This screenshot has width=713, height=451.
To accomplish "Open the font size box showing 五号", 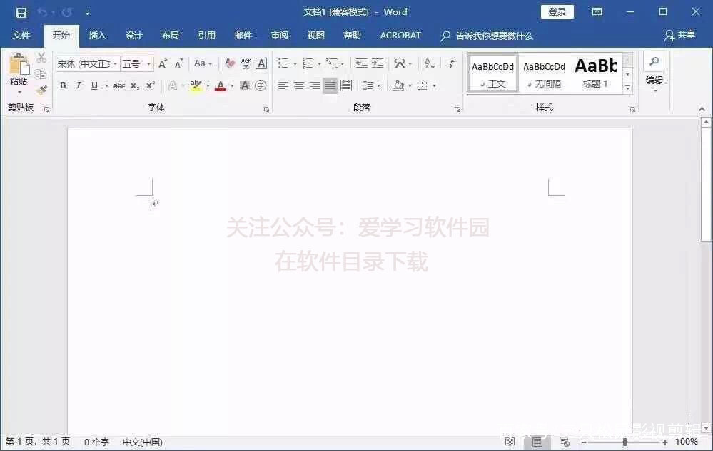I will click(137, 63).
